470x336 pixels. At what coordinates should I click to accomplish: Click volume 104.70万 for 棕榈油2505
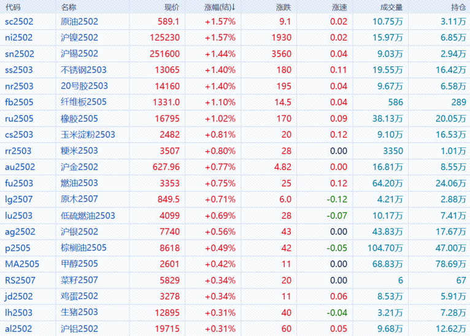point(385,248)
